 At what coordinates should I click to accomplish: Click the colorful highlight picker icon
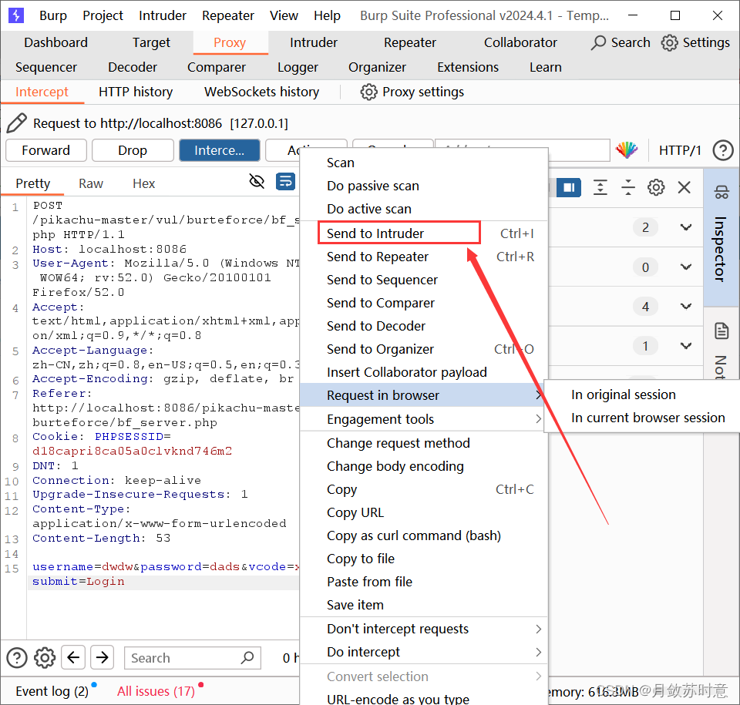pos(627,150)
